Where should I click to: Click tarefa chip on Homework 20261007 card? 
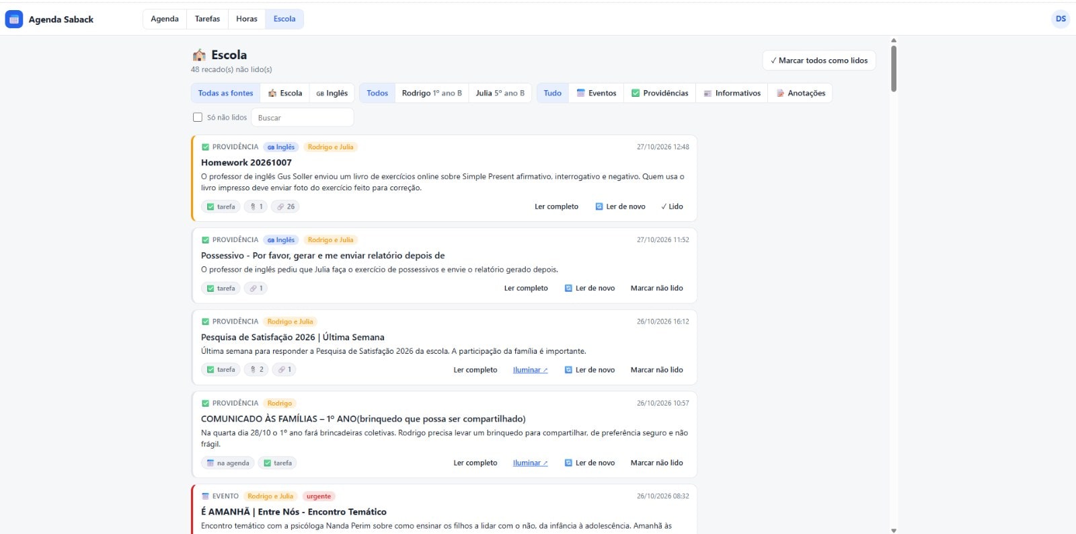221,206
